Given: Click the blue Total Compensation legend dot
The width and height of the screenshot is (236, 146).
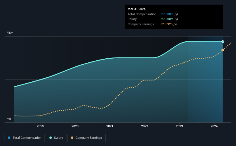Looking at the screenshot, I should click(9, 138).
